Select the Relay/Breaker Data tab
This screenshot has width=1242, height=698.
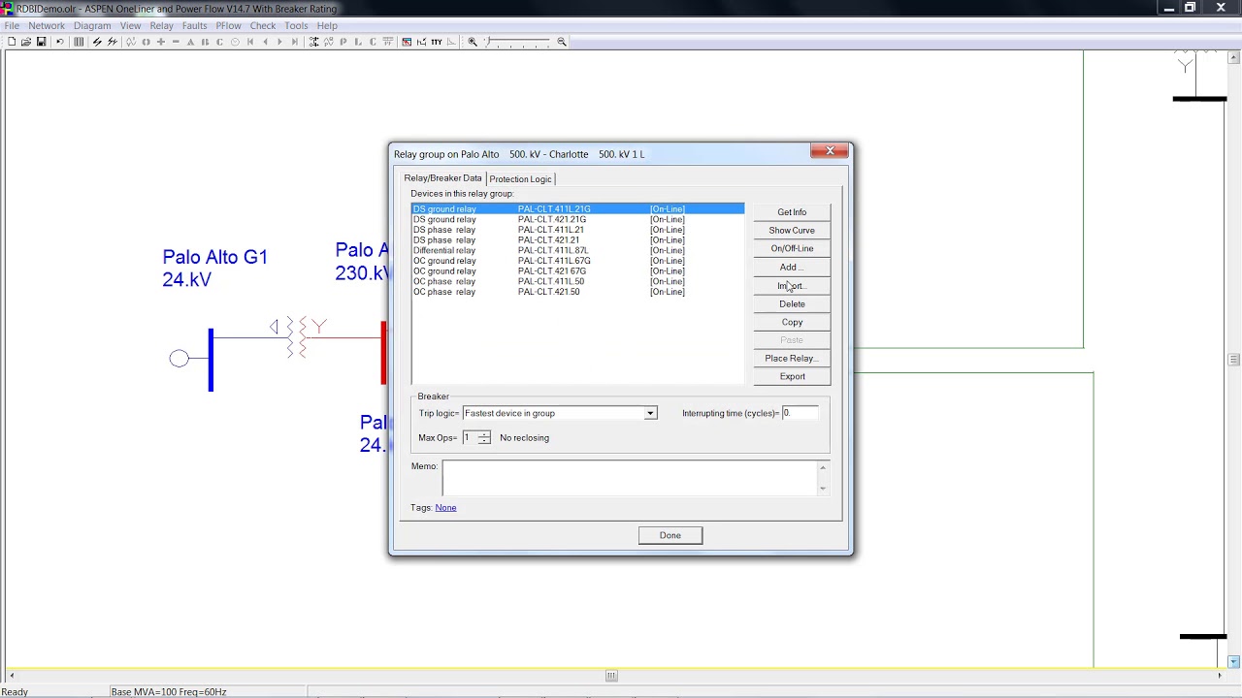442,178
